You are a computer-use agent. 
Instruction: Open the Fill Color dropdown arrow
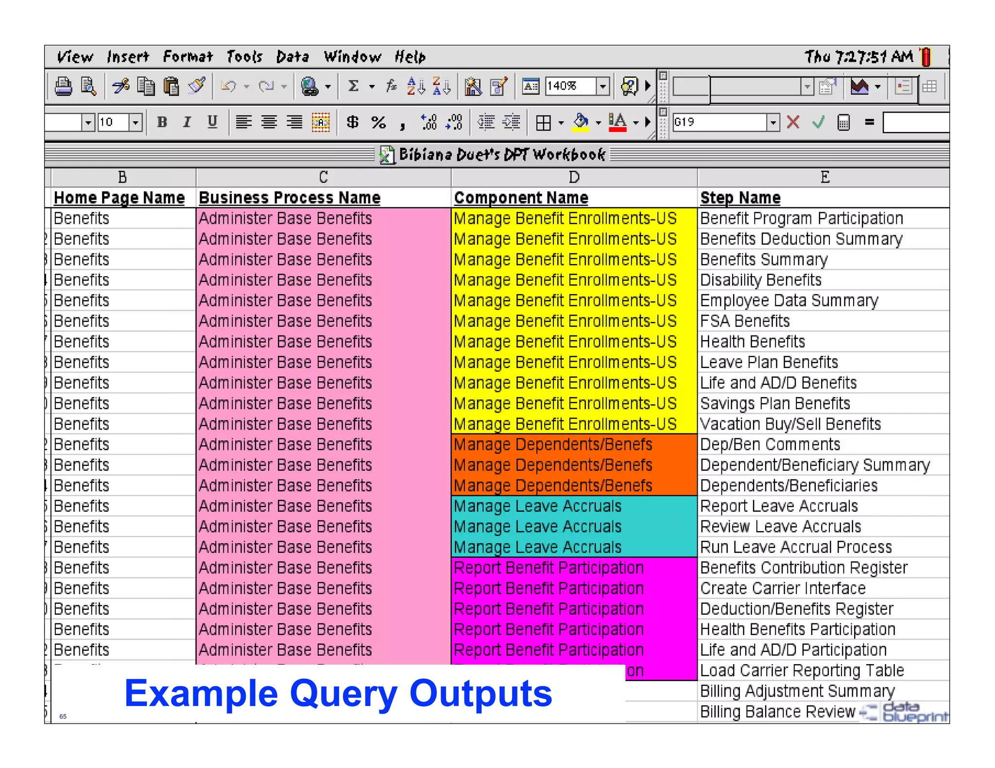[x=598, y=123]
